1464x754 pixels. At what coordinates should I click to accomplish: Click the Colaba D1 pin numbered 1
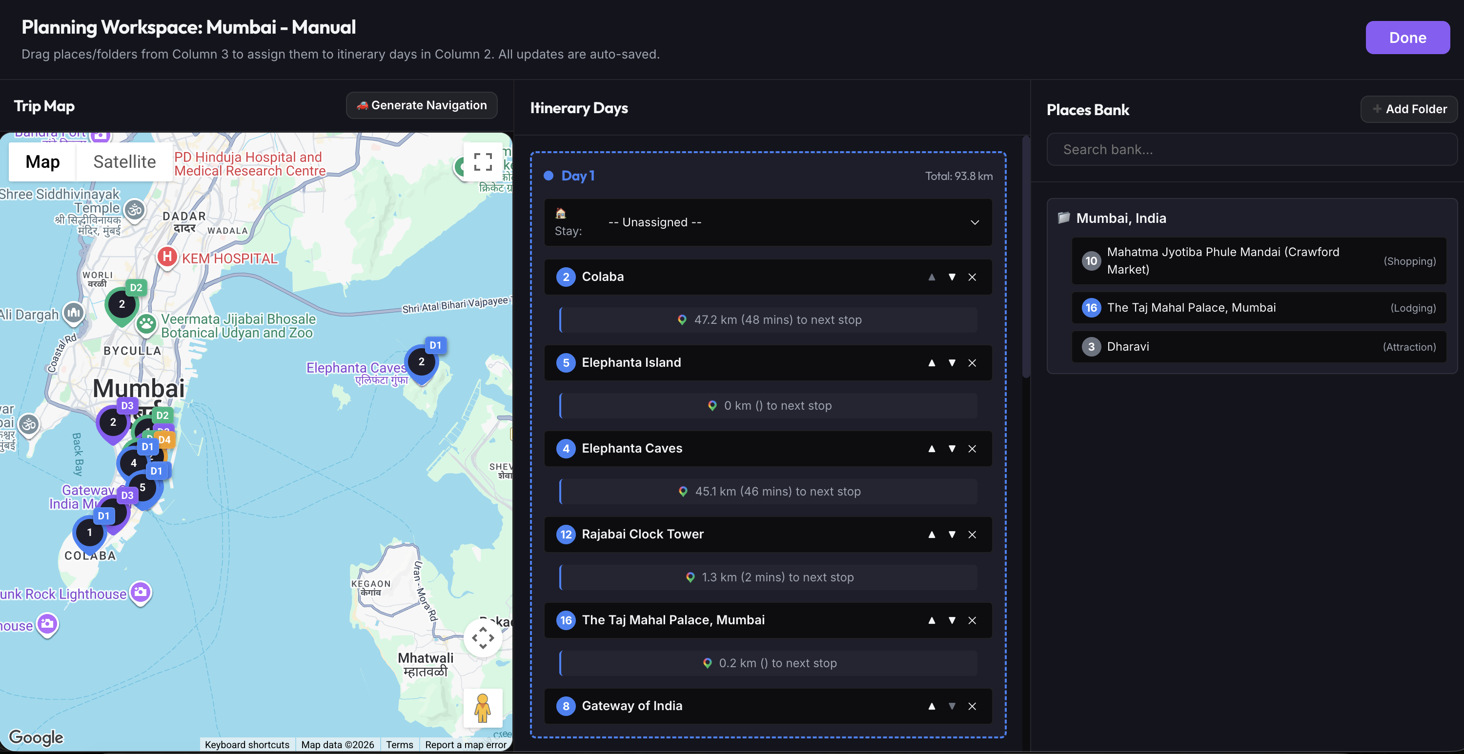click(x=90, y=533)
